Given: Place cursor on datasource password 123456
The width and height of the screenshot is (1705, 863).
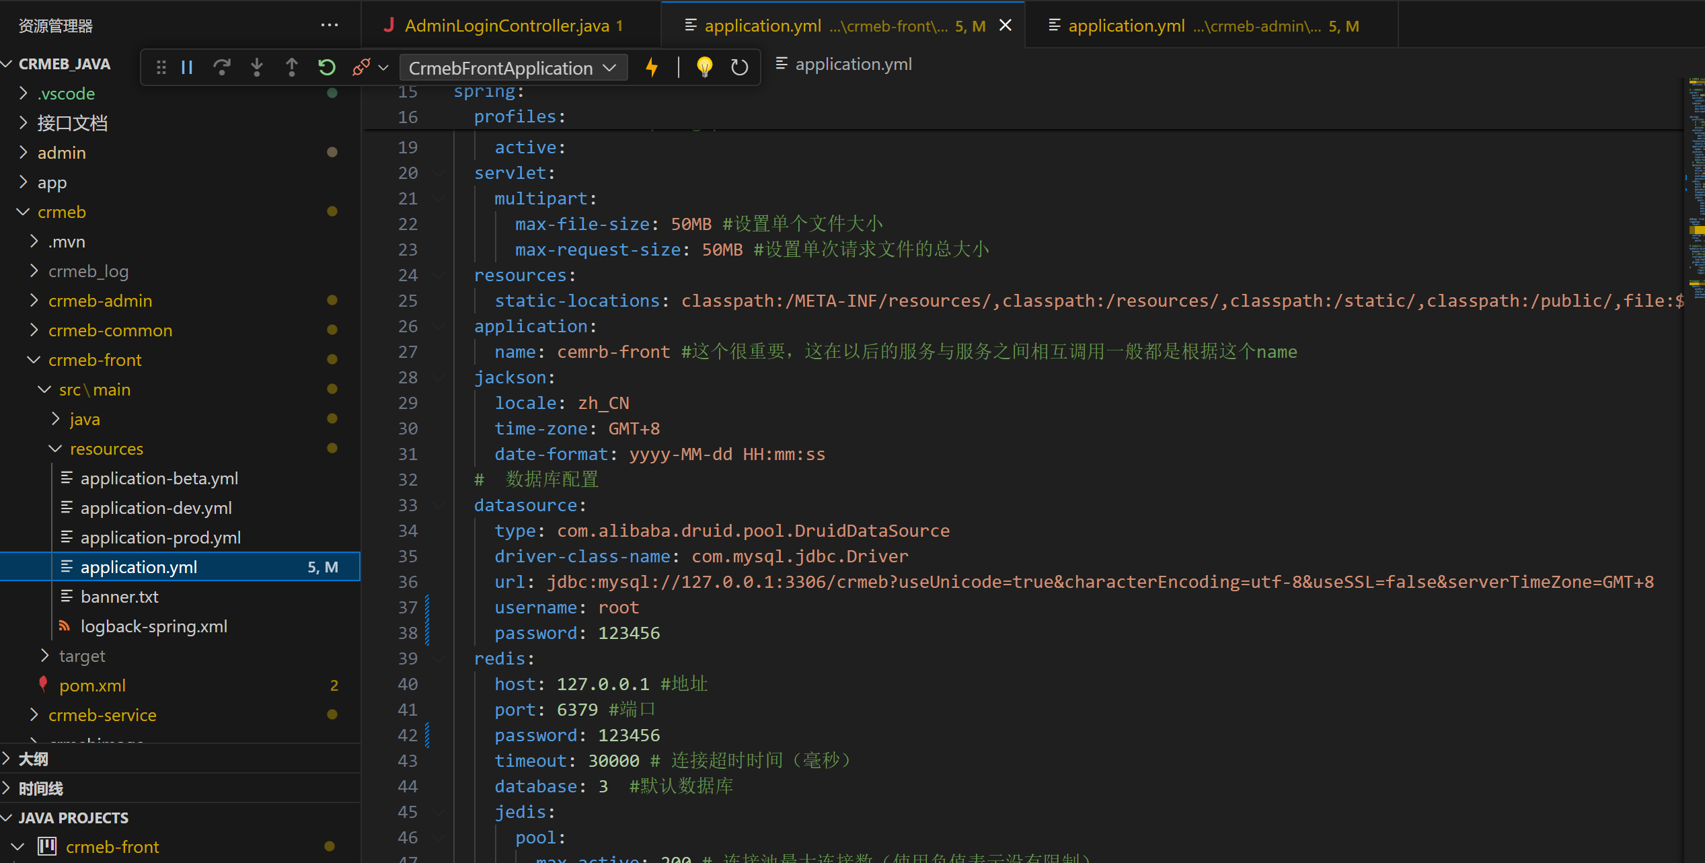Looking at the screenshot, I should (x=629, y=634).
